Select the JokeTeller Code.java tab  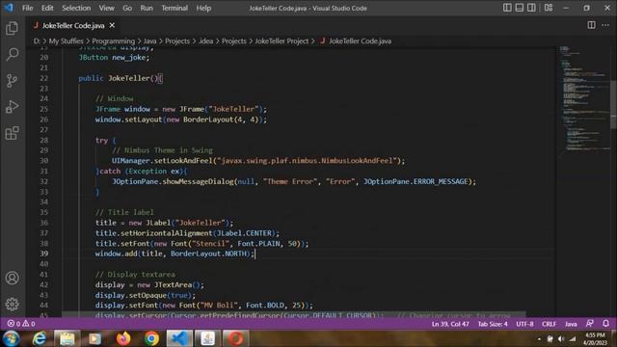(x=73, y=26)
